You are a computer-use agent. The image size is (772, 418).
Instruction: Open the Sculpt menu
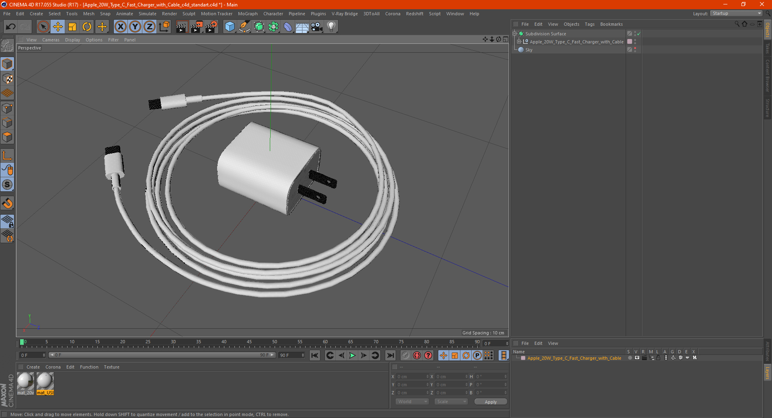pos(189,14)
